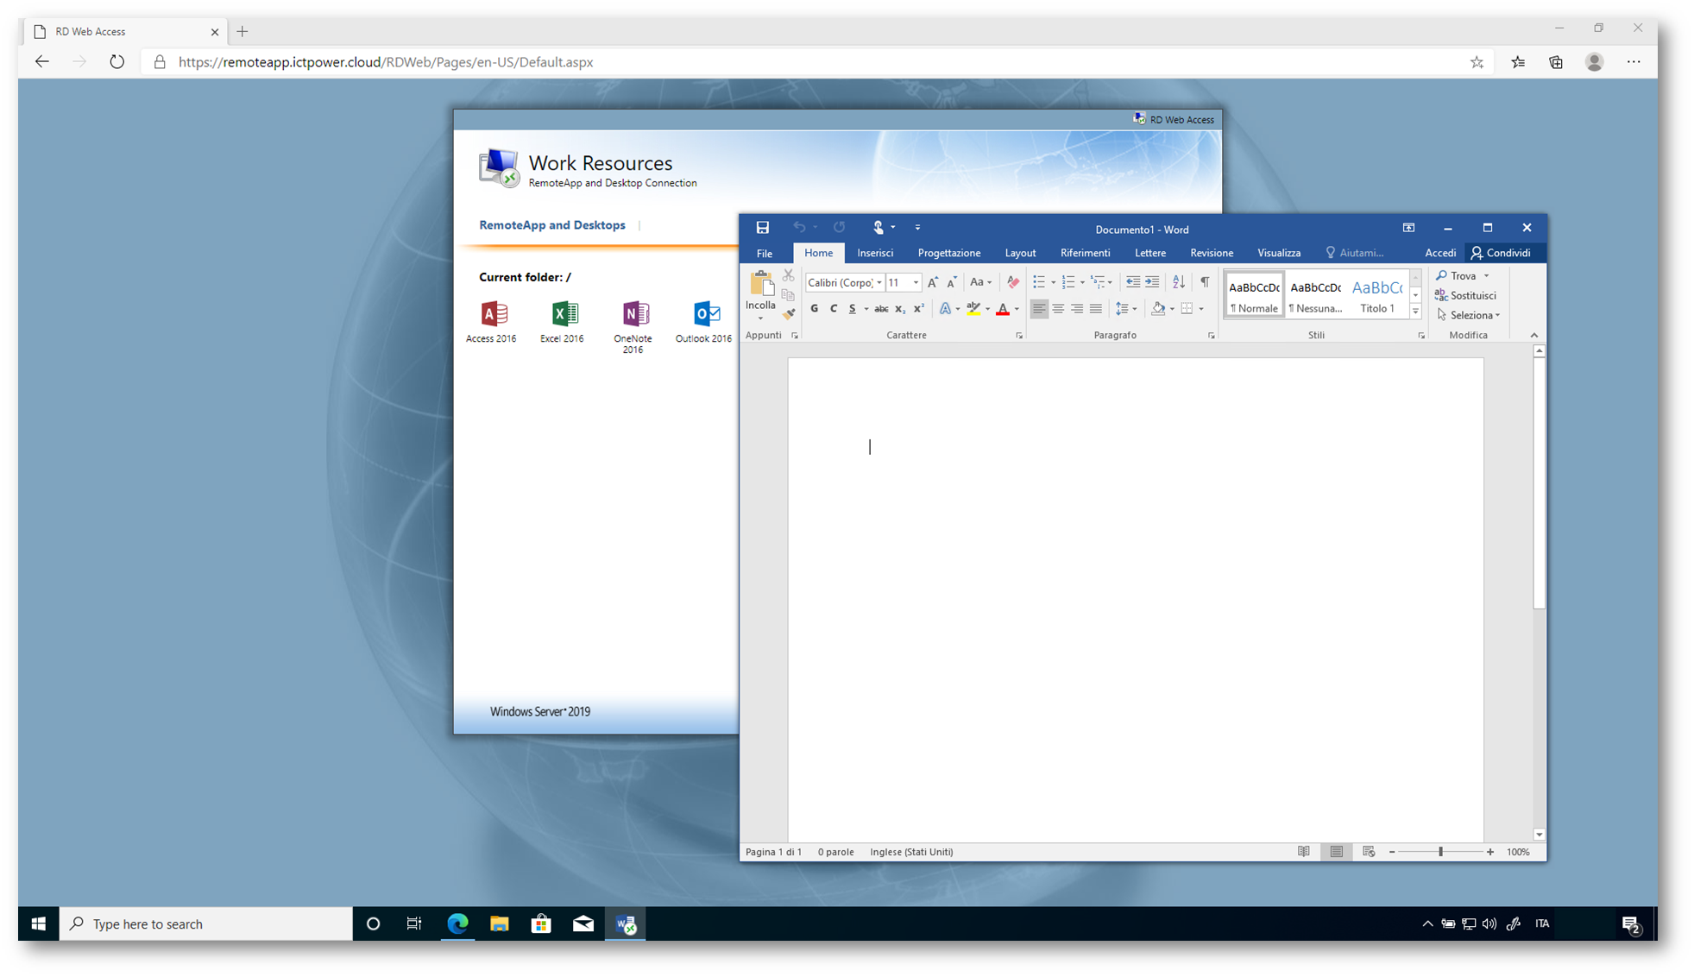Image resolution: width=1694 pixels, height=977 pixels.
Task: Click the Condividi share button
Action: (1501, 253)
